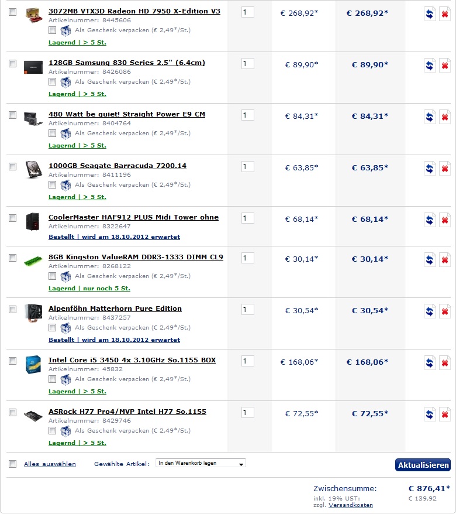Open Intel Core i5 3450 product link
The image size is (456, 514).
(132, 360)
